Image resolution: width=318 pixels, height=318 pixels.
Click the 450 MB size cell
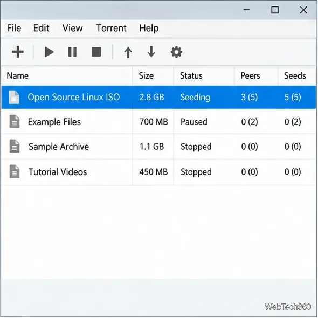pyautogui.click(x=154, y=172)
